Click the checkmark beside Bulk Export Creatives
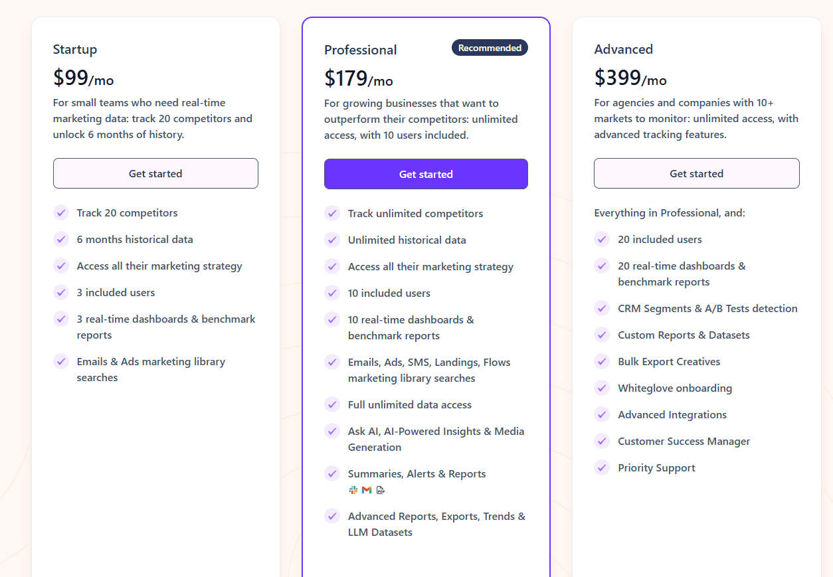Viewport: 833px width, 577px height. [x=602, y=361]
